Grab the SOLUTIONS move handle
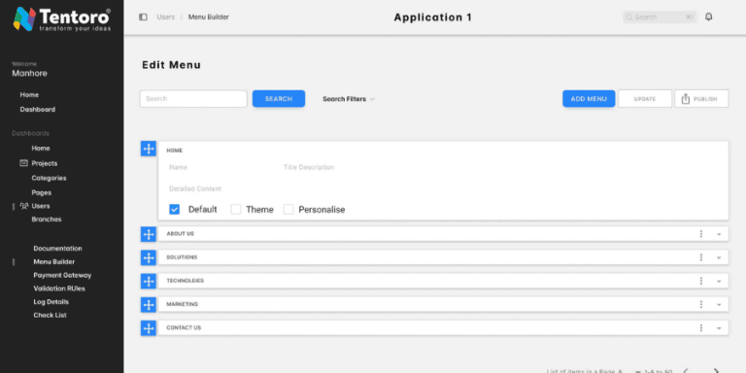 pyautogui.click(x=149, y=257)
